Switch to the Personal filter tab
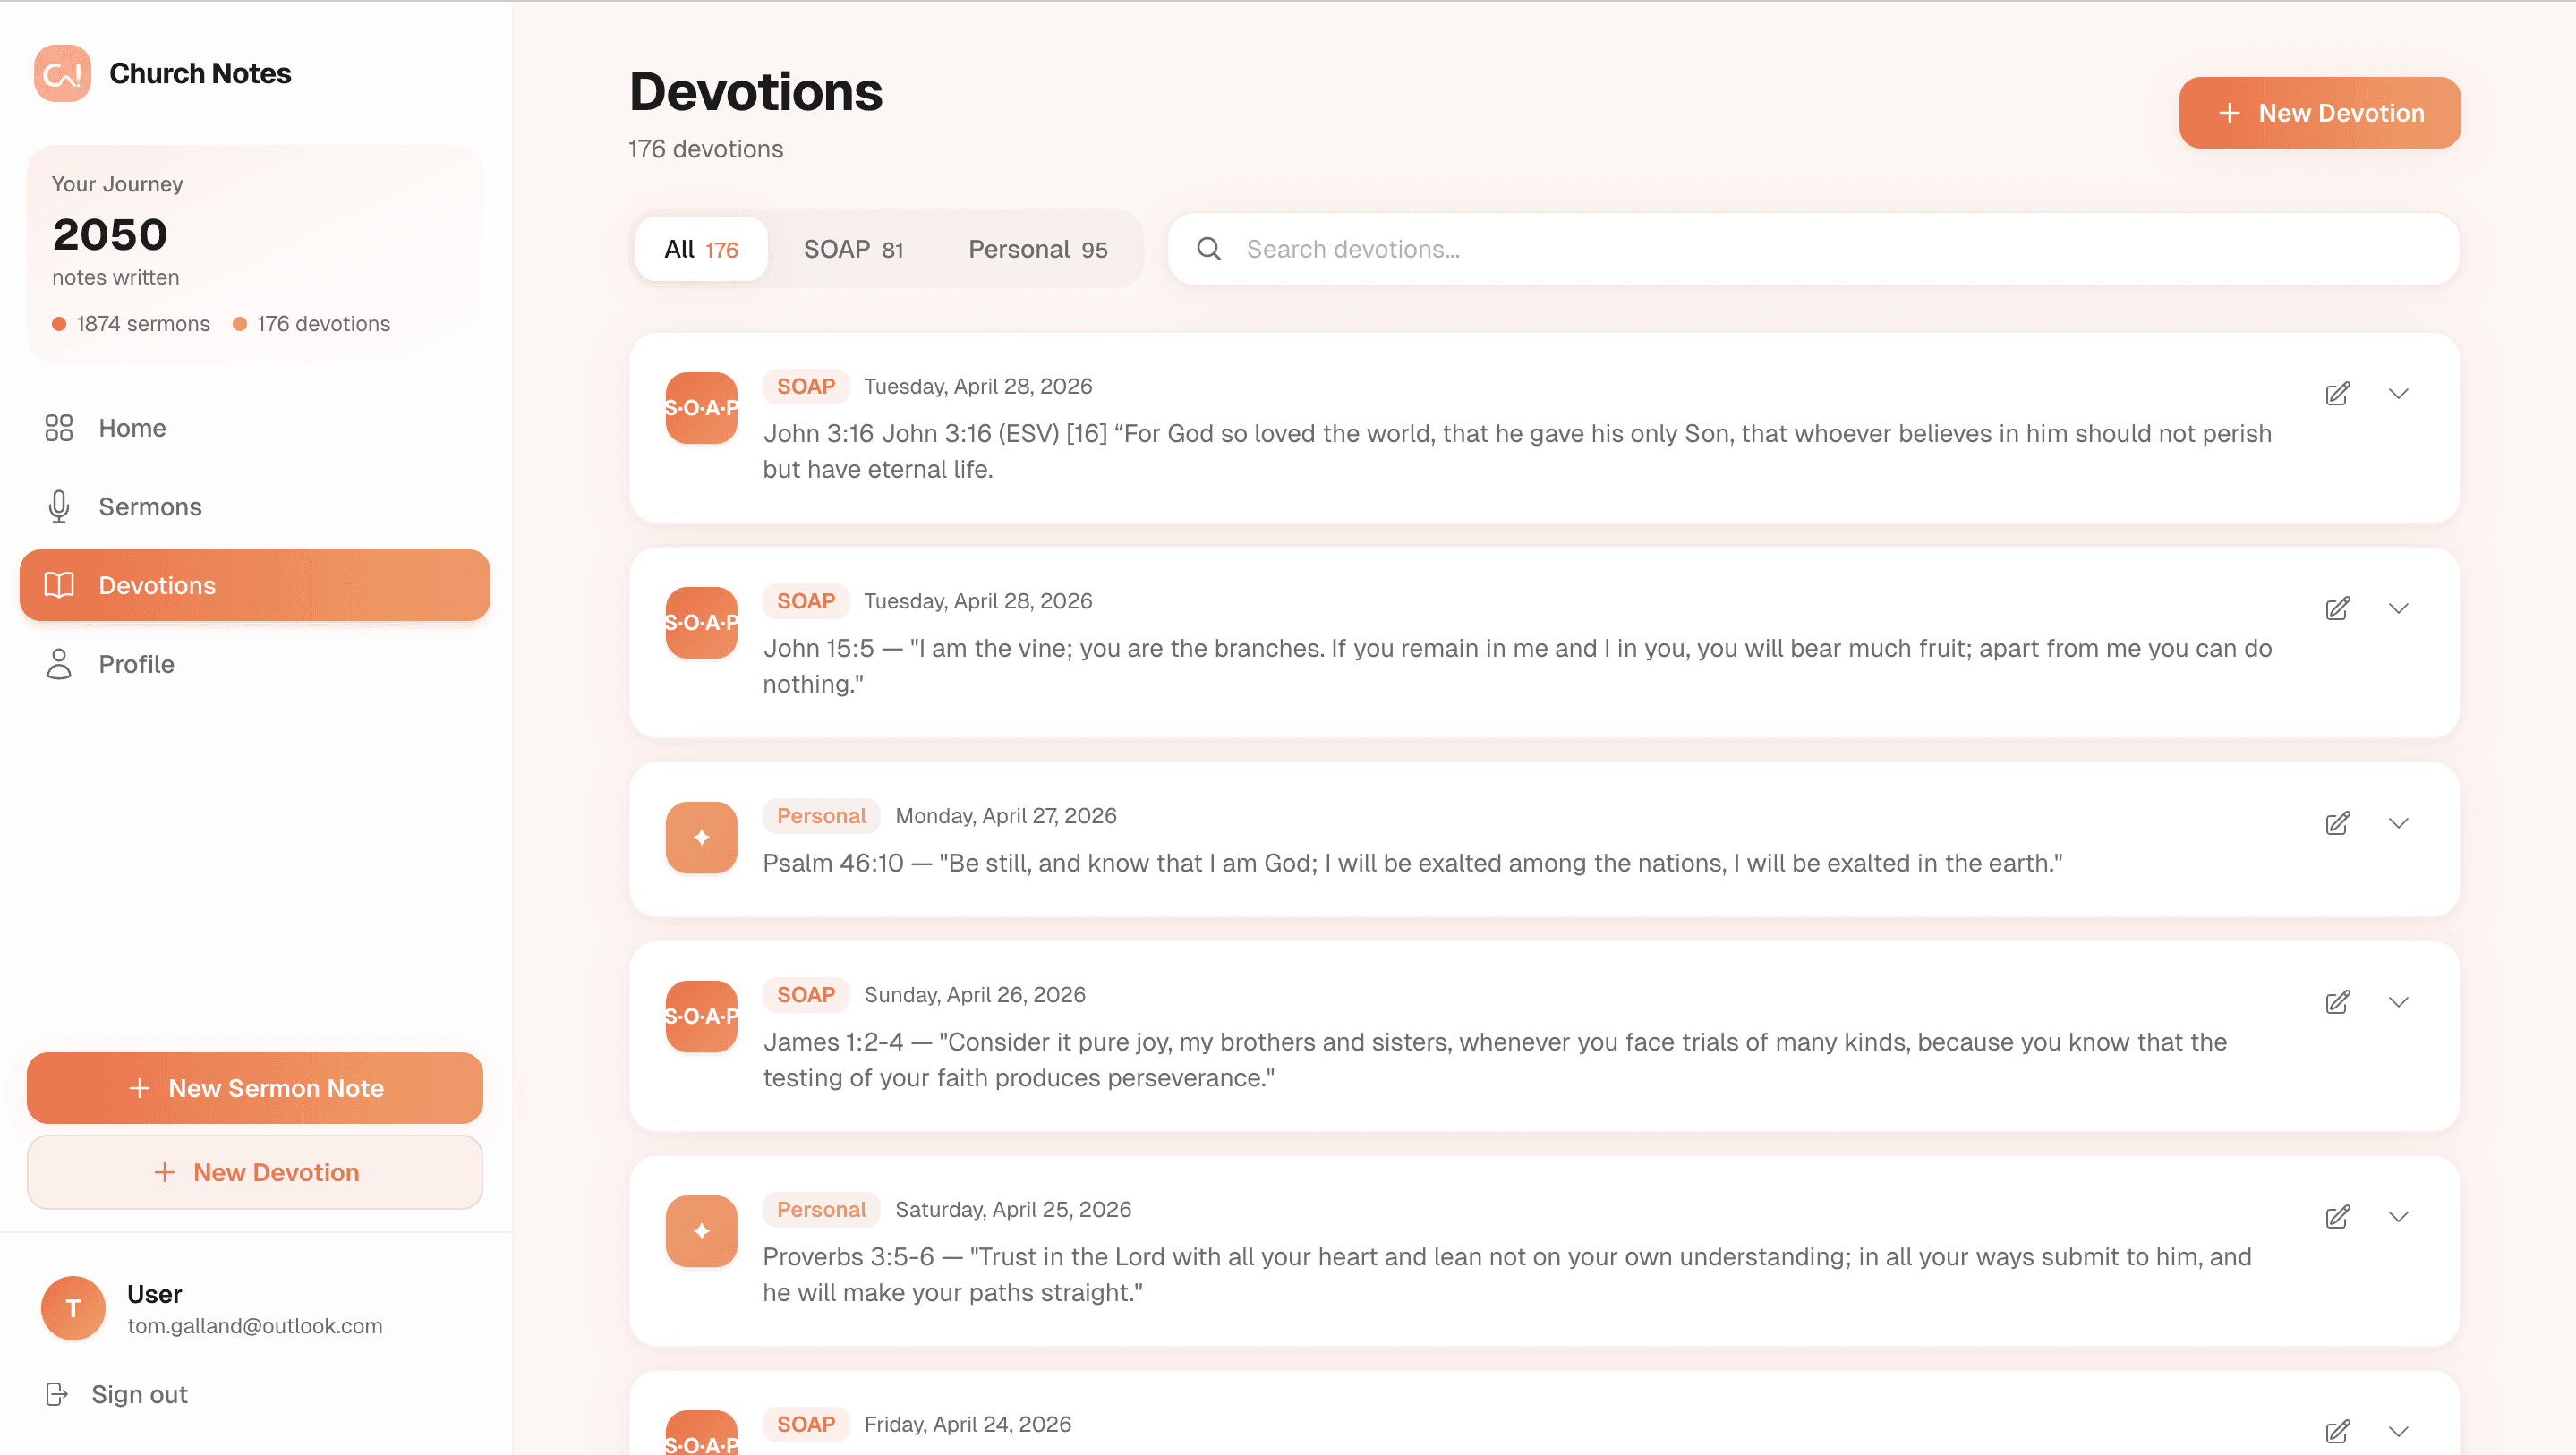 tap(1037, 249)
